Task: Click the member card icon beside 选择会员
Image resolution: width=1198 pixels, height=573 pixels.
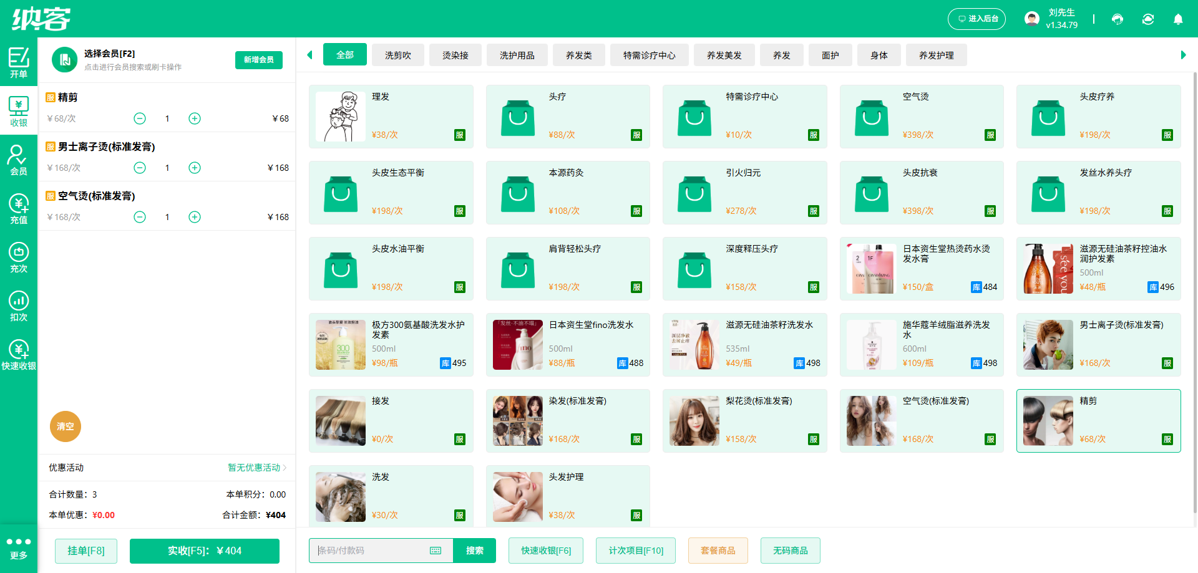Action: click(x=64, y=60)
